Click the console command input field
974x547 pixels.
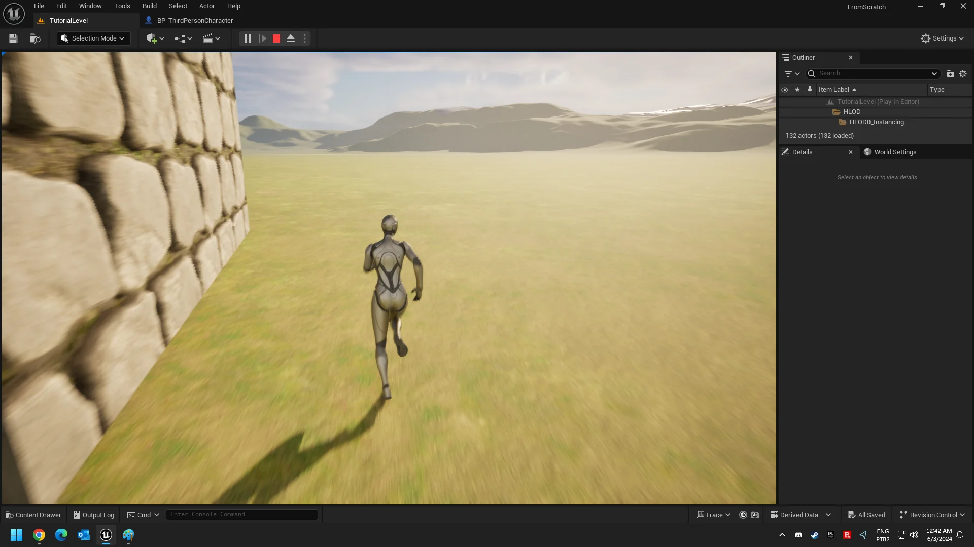pyautogui.click(x=242, y=515)
